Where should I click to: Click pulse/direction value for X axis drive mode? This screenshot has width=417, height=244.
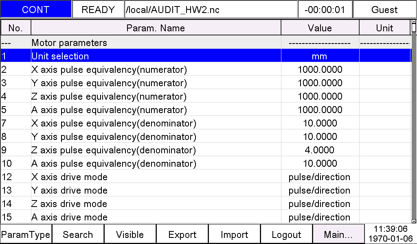click(320, 176)
